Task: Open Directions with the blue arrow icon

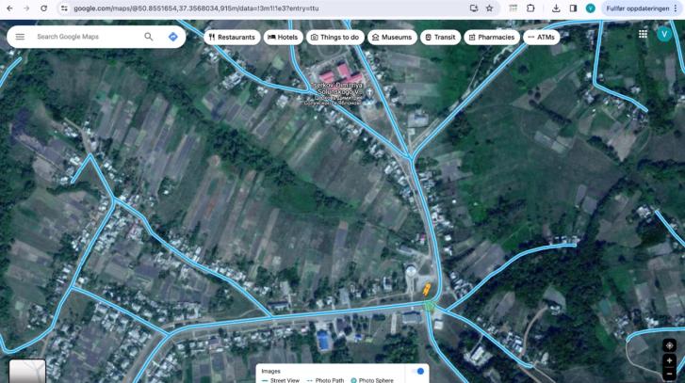Action: click(x=173, y=37)
